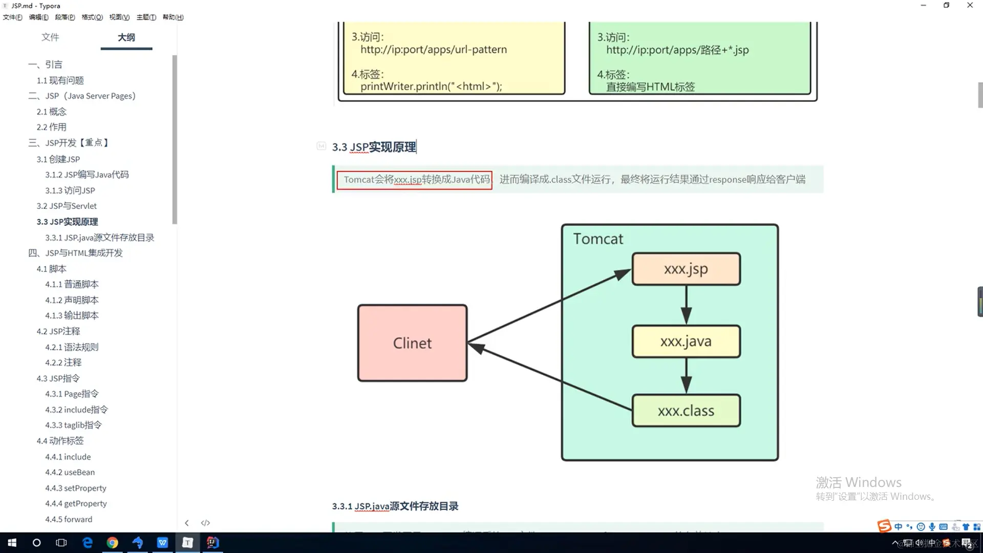Open IntelliJ IDEA from taskbar
This screenshot has width=983, height=553.
pos(212,543)
